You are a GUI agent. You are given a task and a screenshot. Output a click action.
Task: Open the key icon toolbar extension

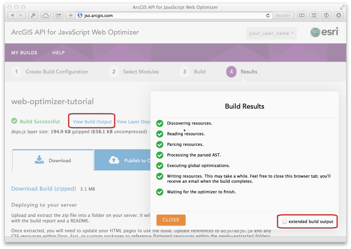click(33, 15)
